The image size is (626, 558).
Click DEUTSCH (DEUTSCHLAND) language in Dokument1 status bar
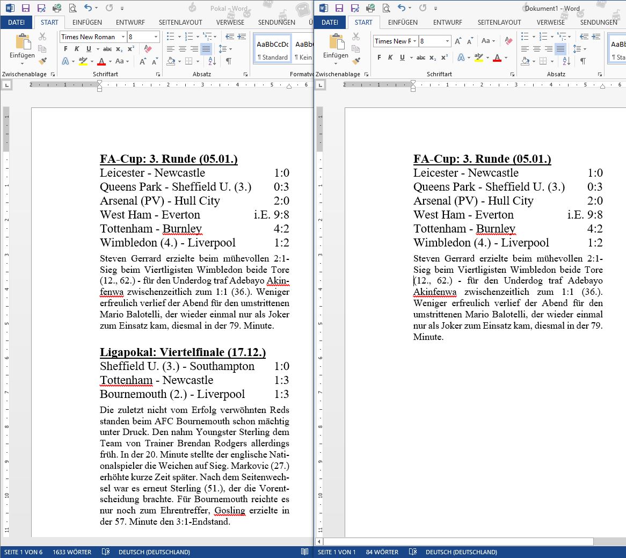pyautogui.click(x=461, y=552)
